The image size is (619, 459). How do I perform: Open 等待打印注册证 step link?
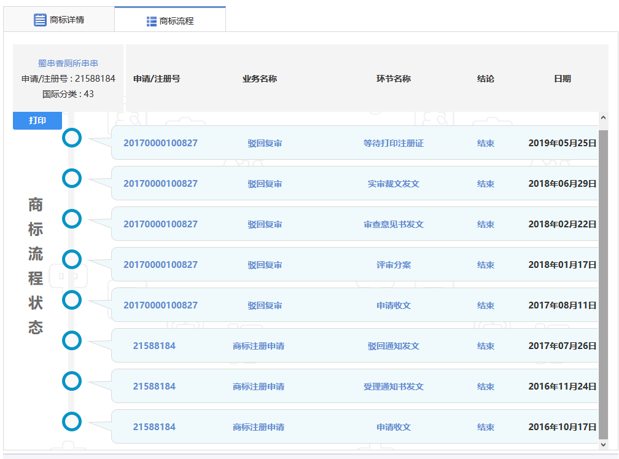pyautogui.click(x=393, y=143)
